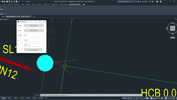Toggle the grid display in status bar
This screenshot has width=177, height=100.
point(128,98)
